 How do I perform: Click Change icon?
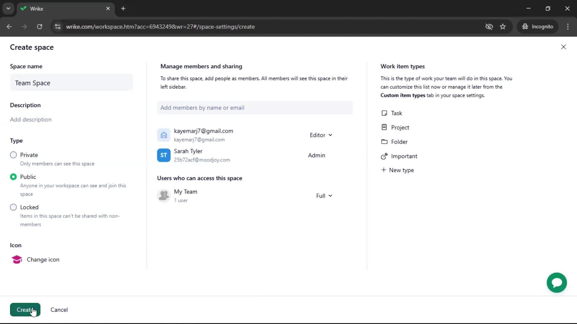(43, 259)
